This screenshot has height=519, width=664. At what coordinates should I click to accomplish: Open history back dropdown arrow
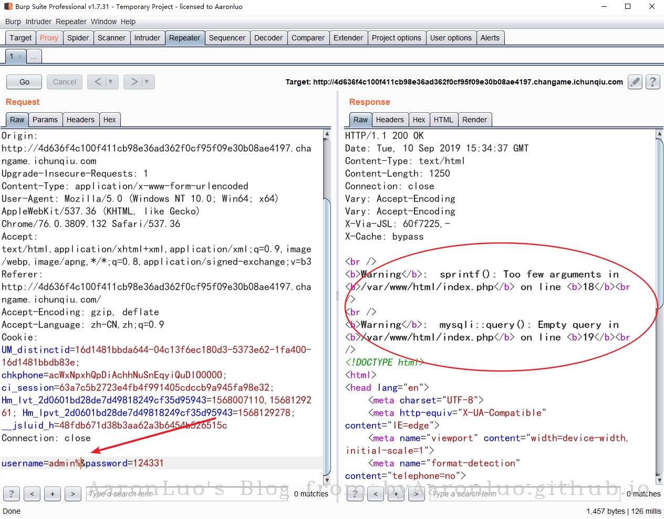110,82
